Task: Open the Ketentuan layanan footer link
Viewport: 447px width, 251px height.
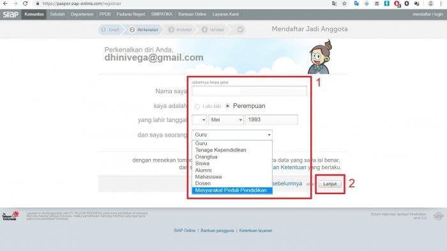Action: click(255, 231)
